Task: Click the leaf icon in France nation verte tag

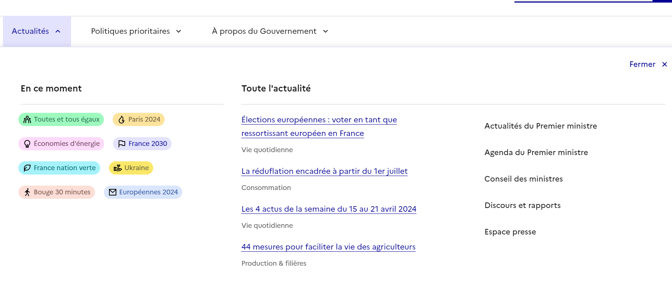Action: pyautogui.click(x=27, y=168)
